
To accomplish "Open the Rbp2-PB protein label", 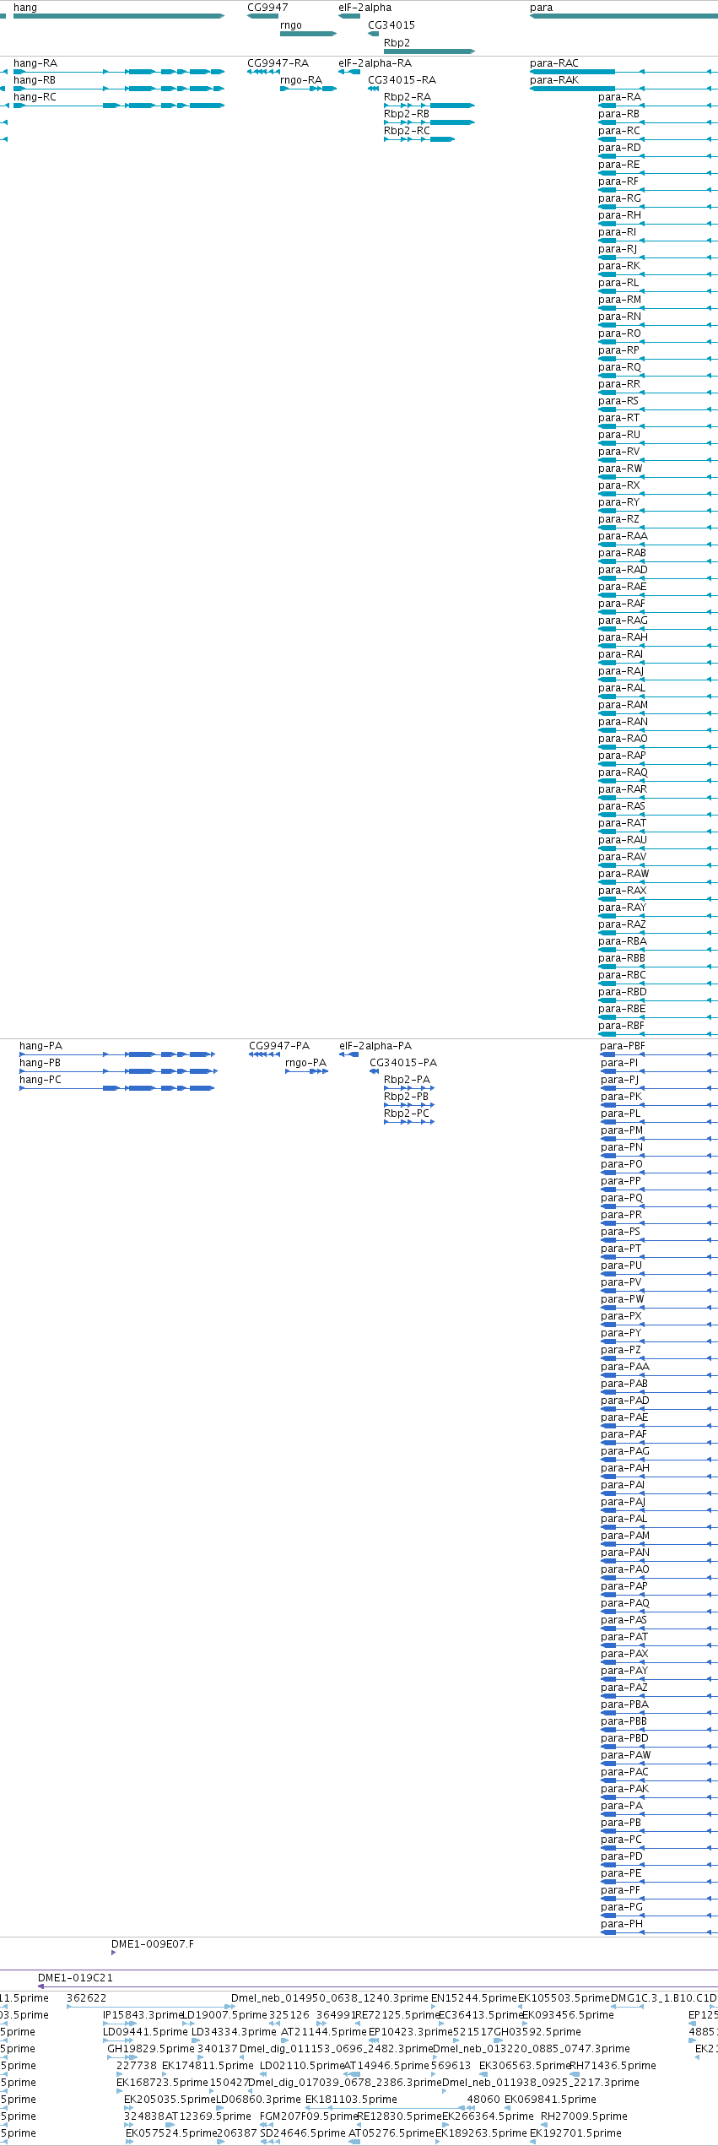I will click(x=406, y=1097).
